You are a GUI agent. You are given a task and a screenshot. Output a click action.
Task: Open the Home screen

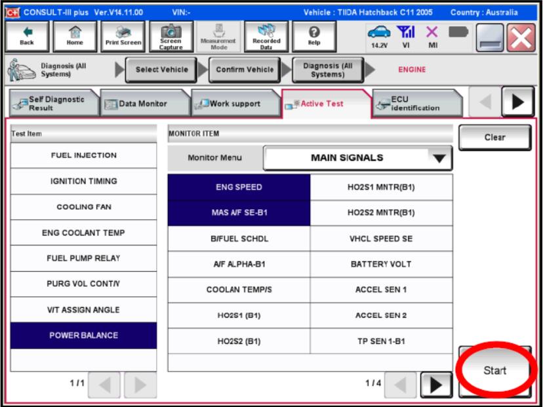click(75, 36)
